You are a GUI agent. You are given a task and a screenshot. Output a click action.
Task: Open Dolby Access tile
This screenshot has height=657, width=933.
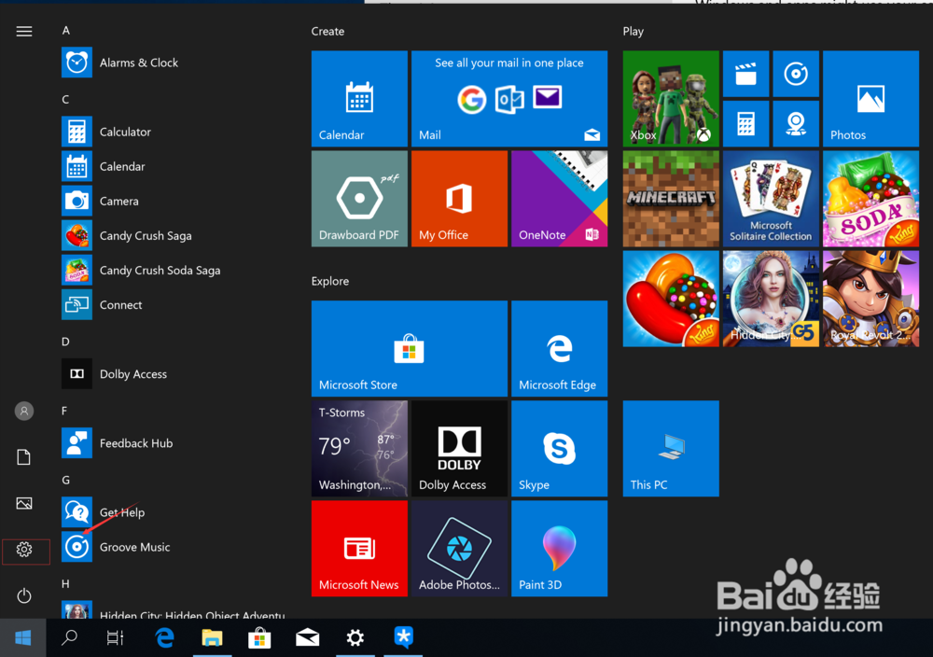tap(459, 449)
